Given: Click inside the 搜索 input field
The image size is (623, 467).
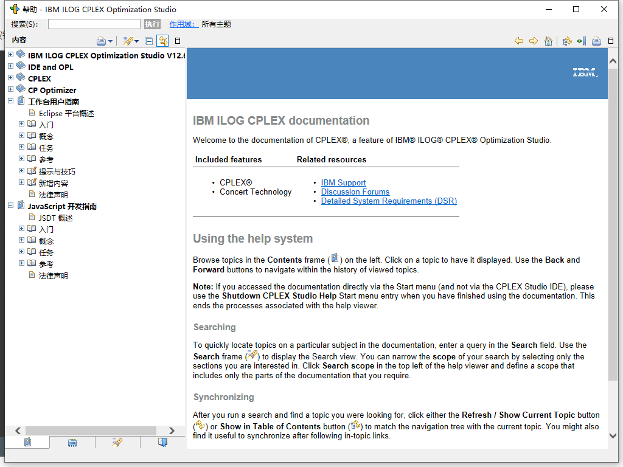Looking at the screenshot, I should click(x=93, y=24).
